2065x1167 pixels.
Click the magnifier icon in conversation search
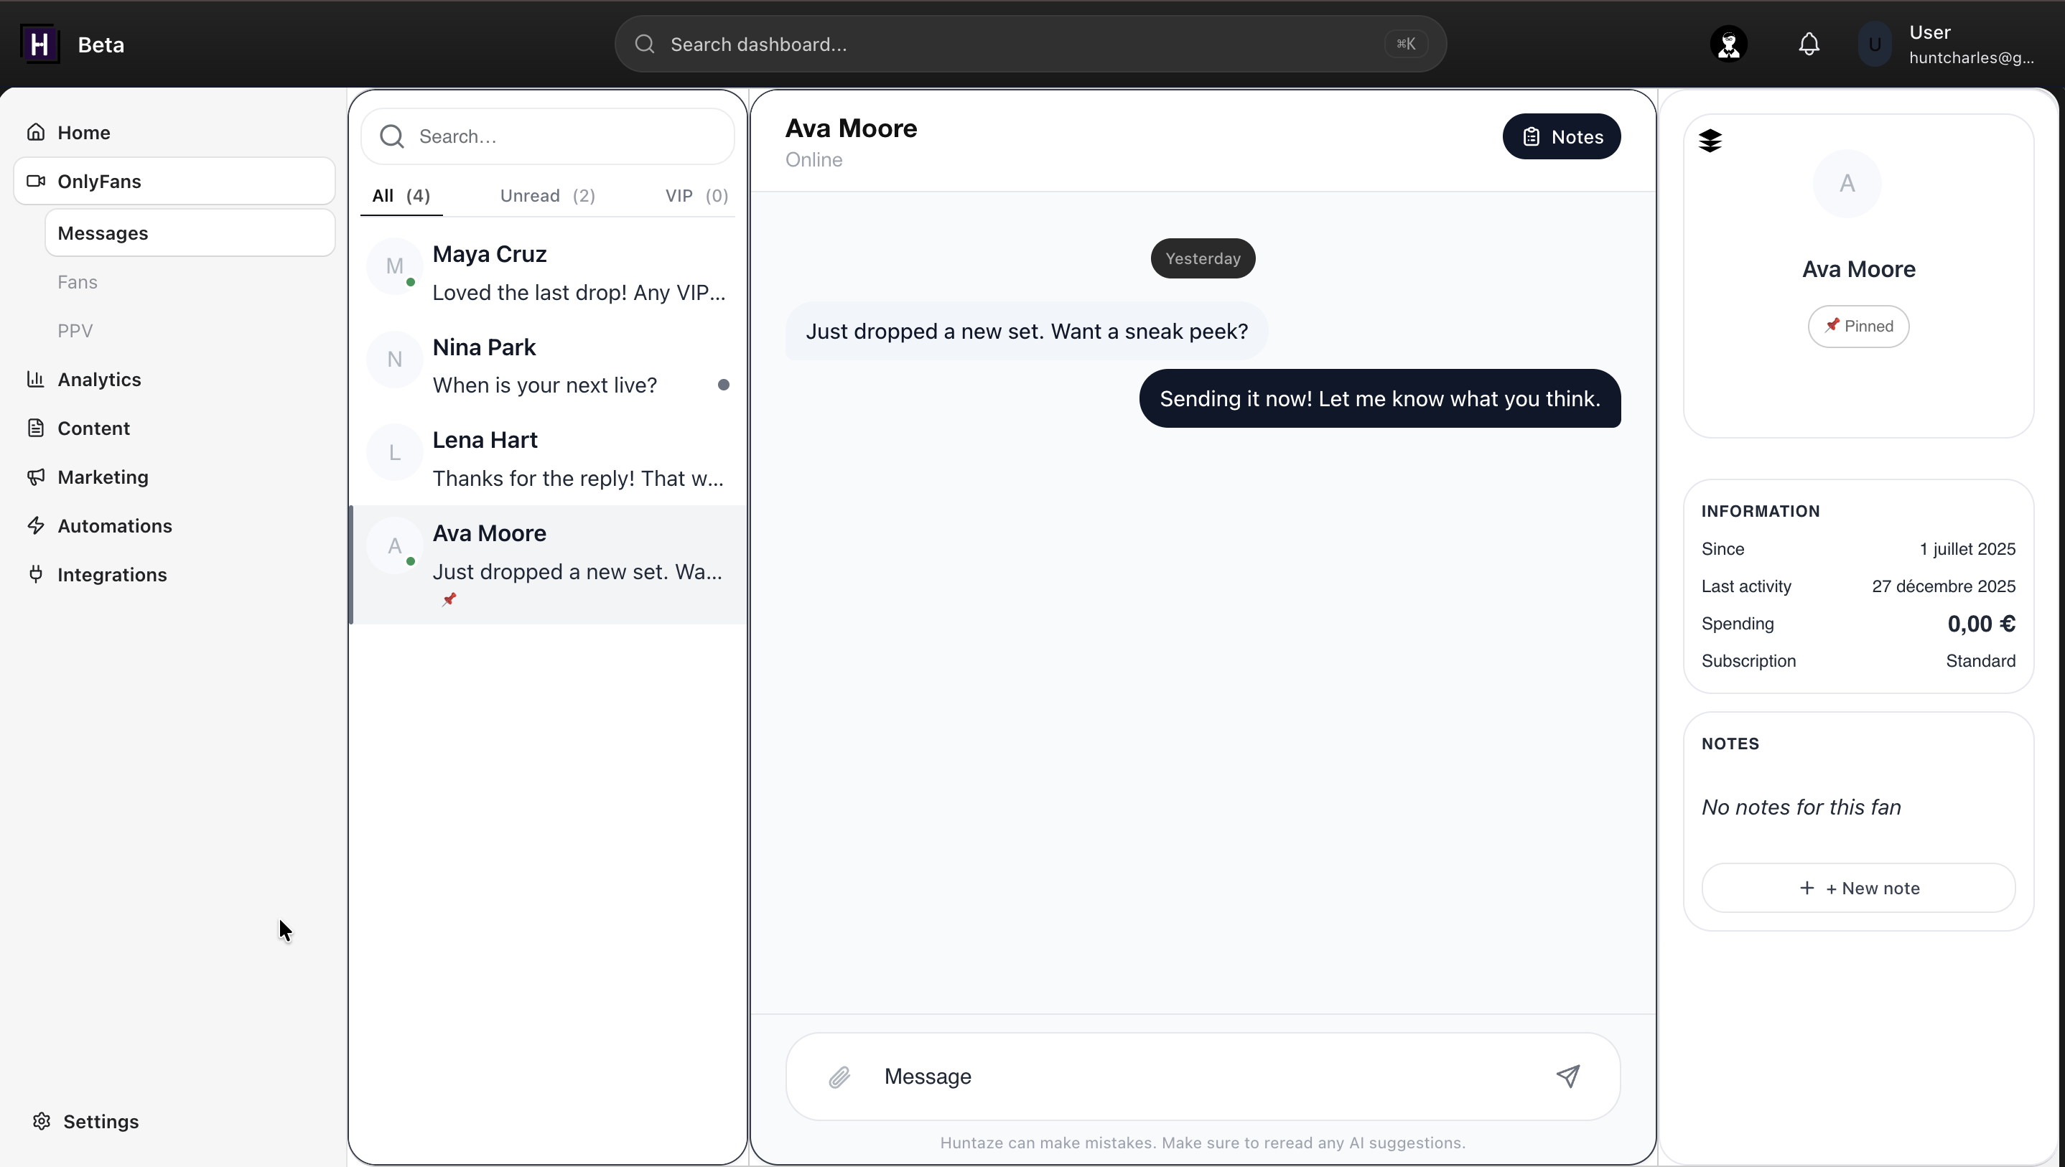point(392,136)
